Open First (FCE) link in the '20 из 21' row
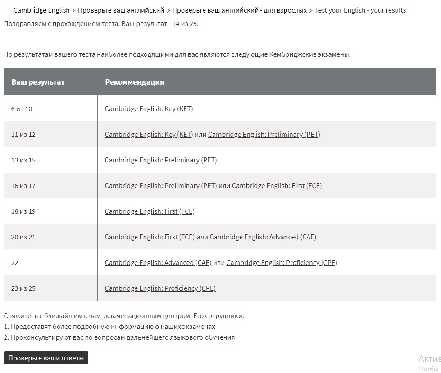Screen dimensions: 441x373 (x=150, y=237)
